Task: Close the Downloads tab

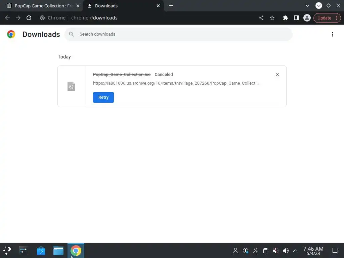Action: coord(158,6)
